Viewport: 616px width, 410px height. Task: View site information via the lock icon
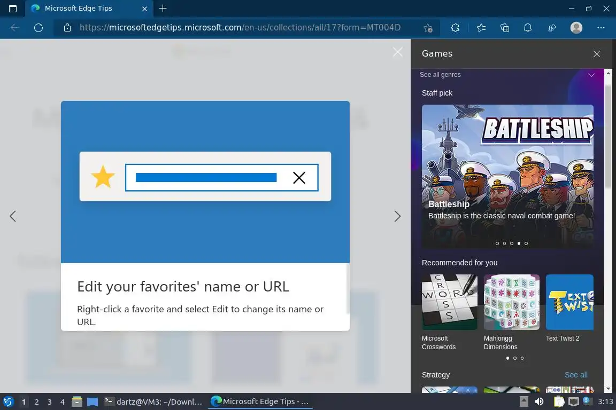pos(67,27)
